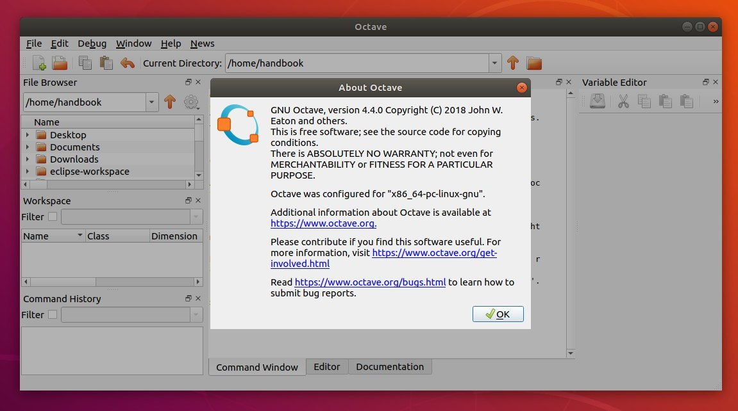Close the File Browser panel

[198, 82]
